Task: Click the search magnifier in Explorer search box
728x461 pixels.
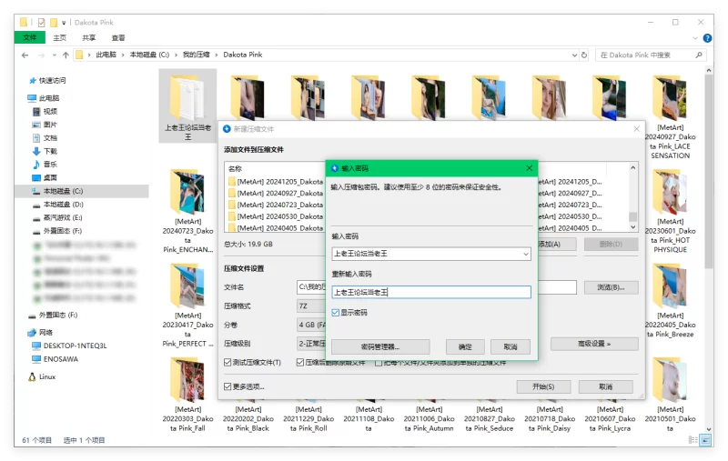Action: pyautogui.click(x=699, y=55)
